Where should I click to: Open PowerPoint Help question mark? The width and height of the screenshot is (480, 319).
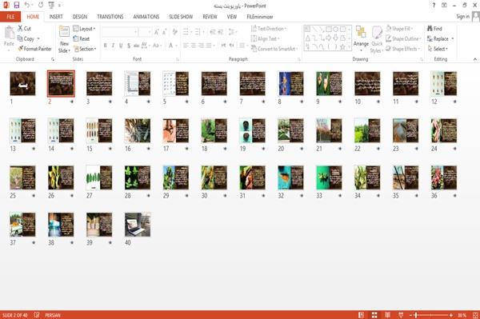pyautogui.click(x=434, y=6)
